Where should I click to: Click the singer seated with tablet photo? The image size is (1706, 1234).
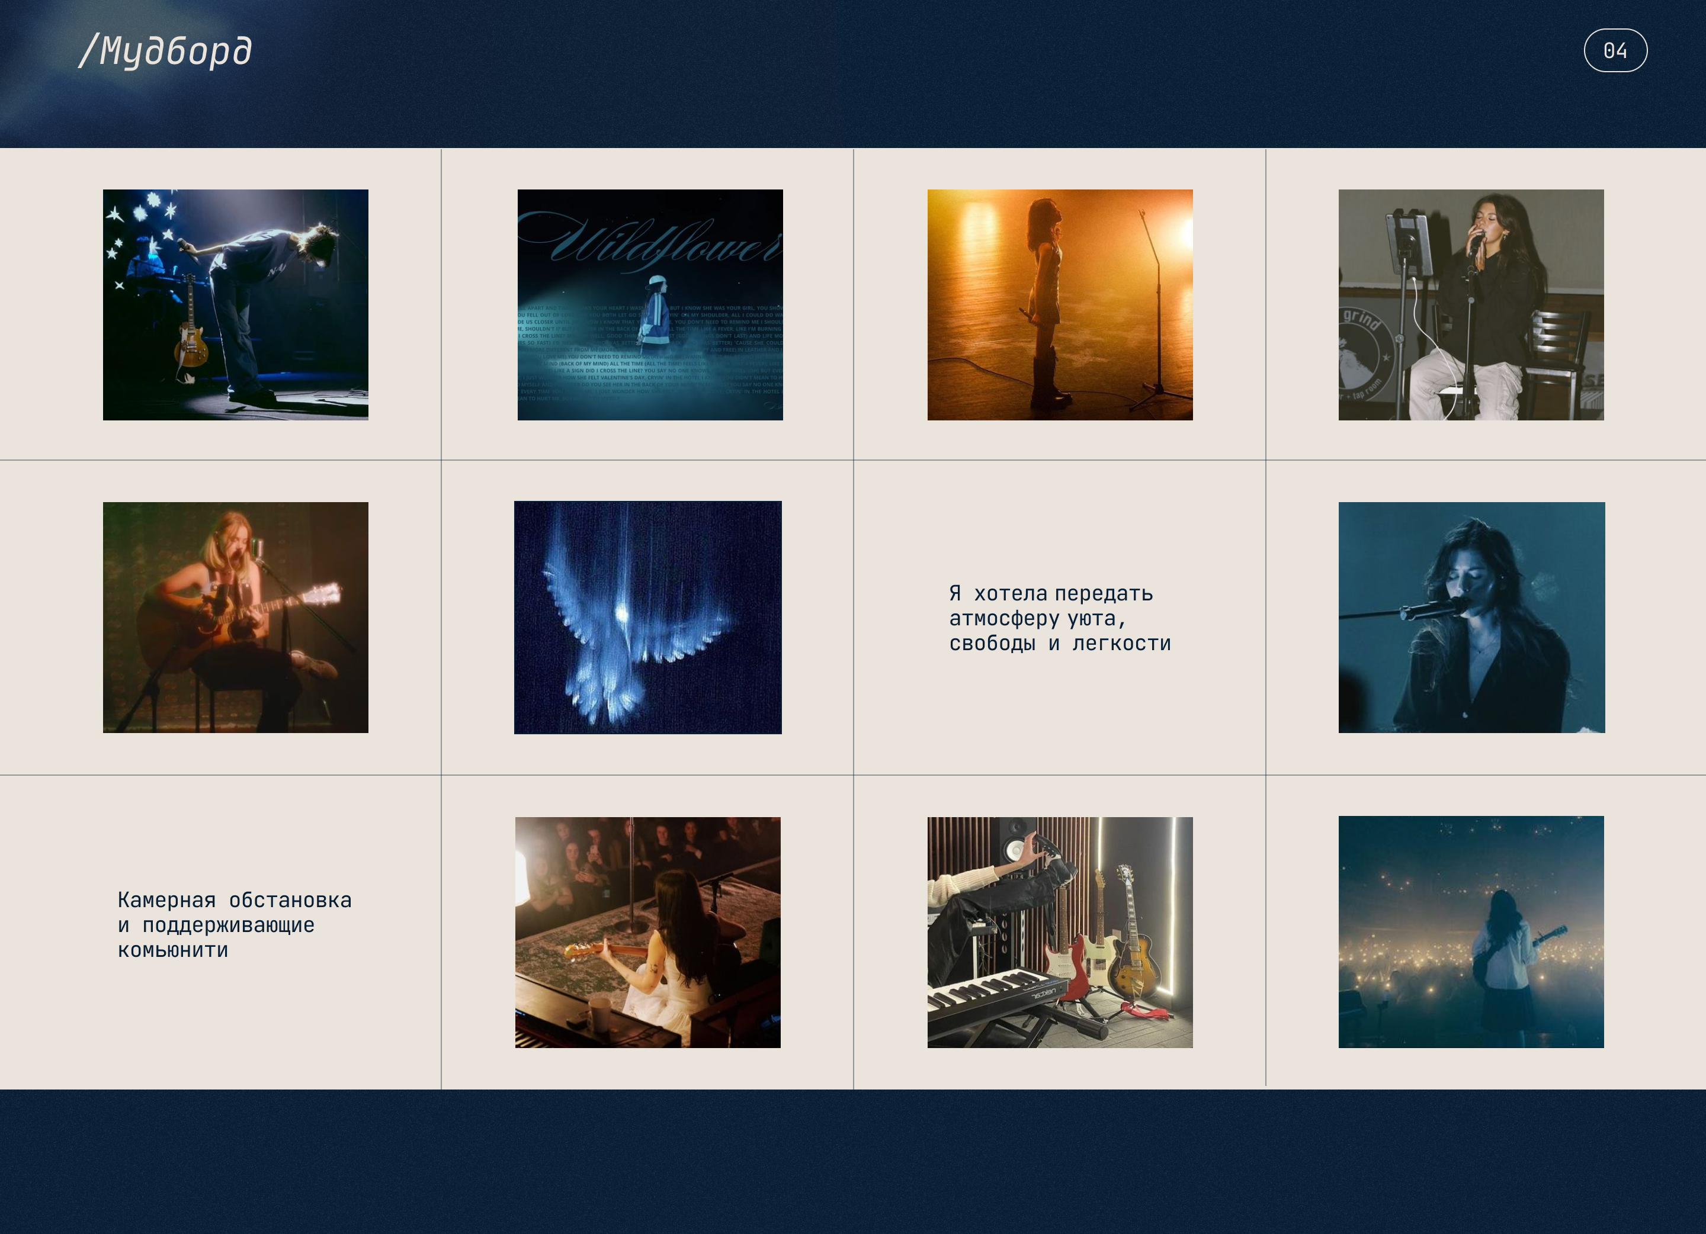tap(1471, 304)
